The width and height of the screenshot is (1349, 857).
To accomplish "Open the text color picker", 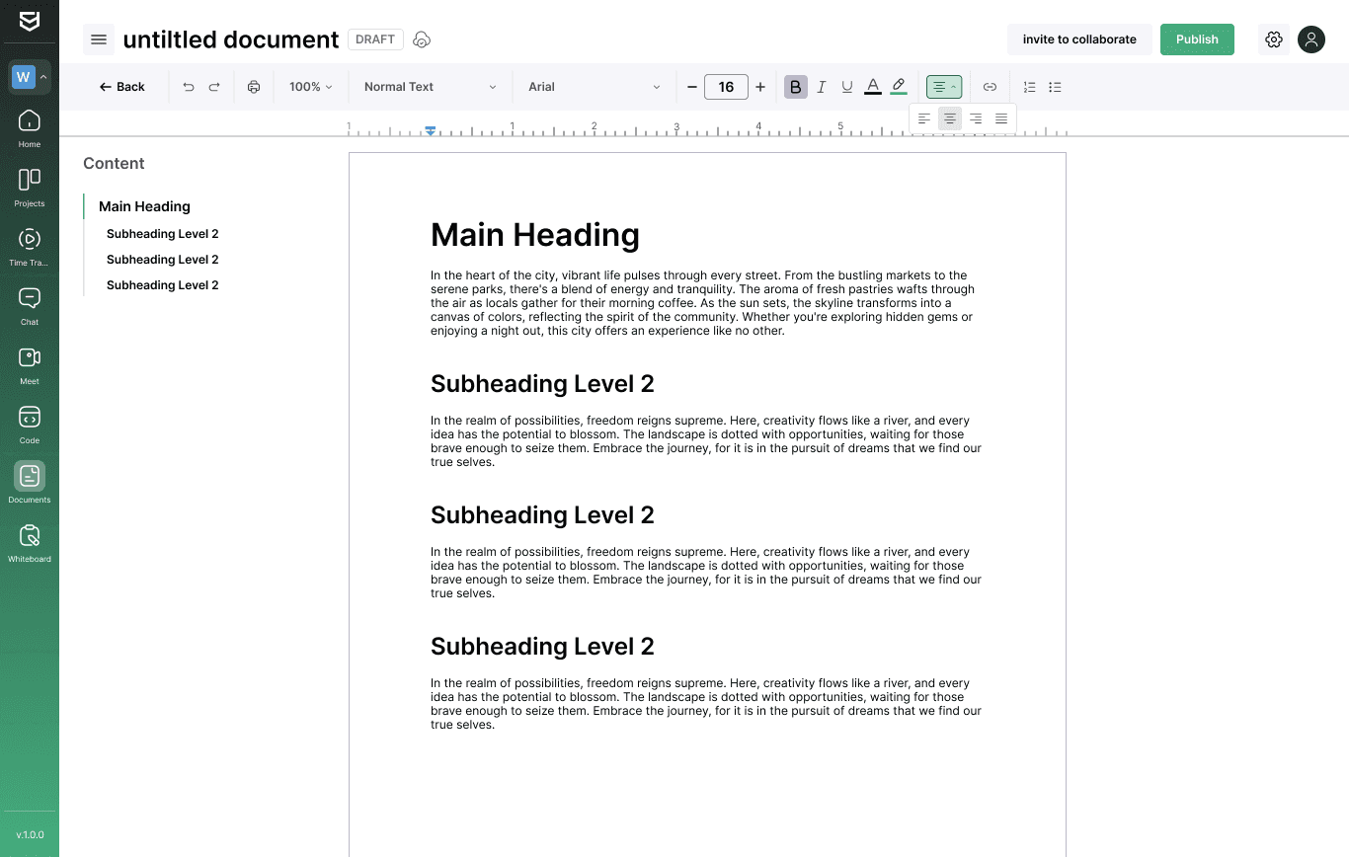I will click(873, 87).
